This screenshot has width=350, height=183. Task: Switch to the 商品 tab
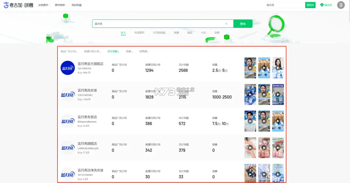click(x=190, y=33)
